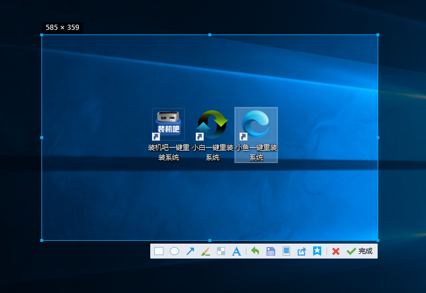This screenshot has width=426, height=293.
Task: Select the text annotation tool
Action: pyautogui.click(x=236, y=251)
